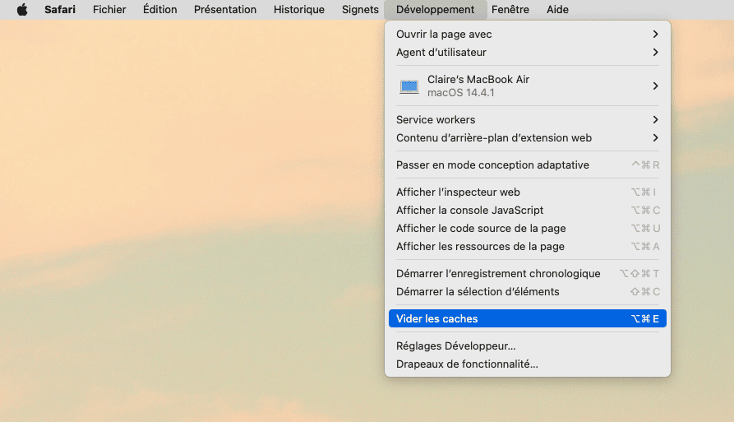Open the Apple menu

click(22, 9)
